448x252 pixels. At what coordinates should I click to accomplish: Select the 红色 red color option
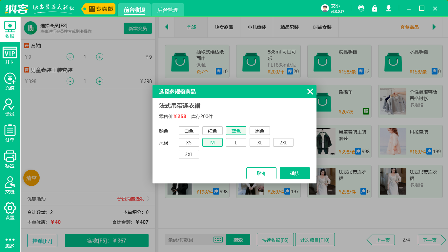coord(212,130)
